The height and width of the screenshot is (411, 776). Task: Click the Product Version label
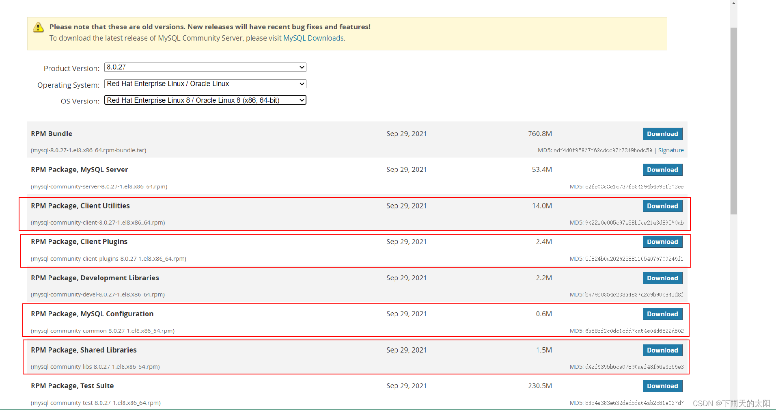pos(71,68)
